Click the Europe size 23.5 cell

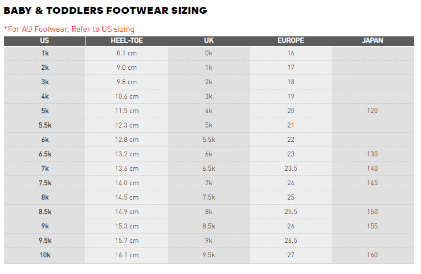[290, 168]
